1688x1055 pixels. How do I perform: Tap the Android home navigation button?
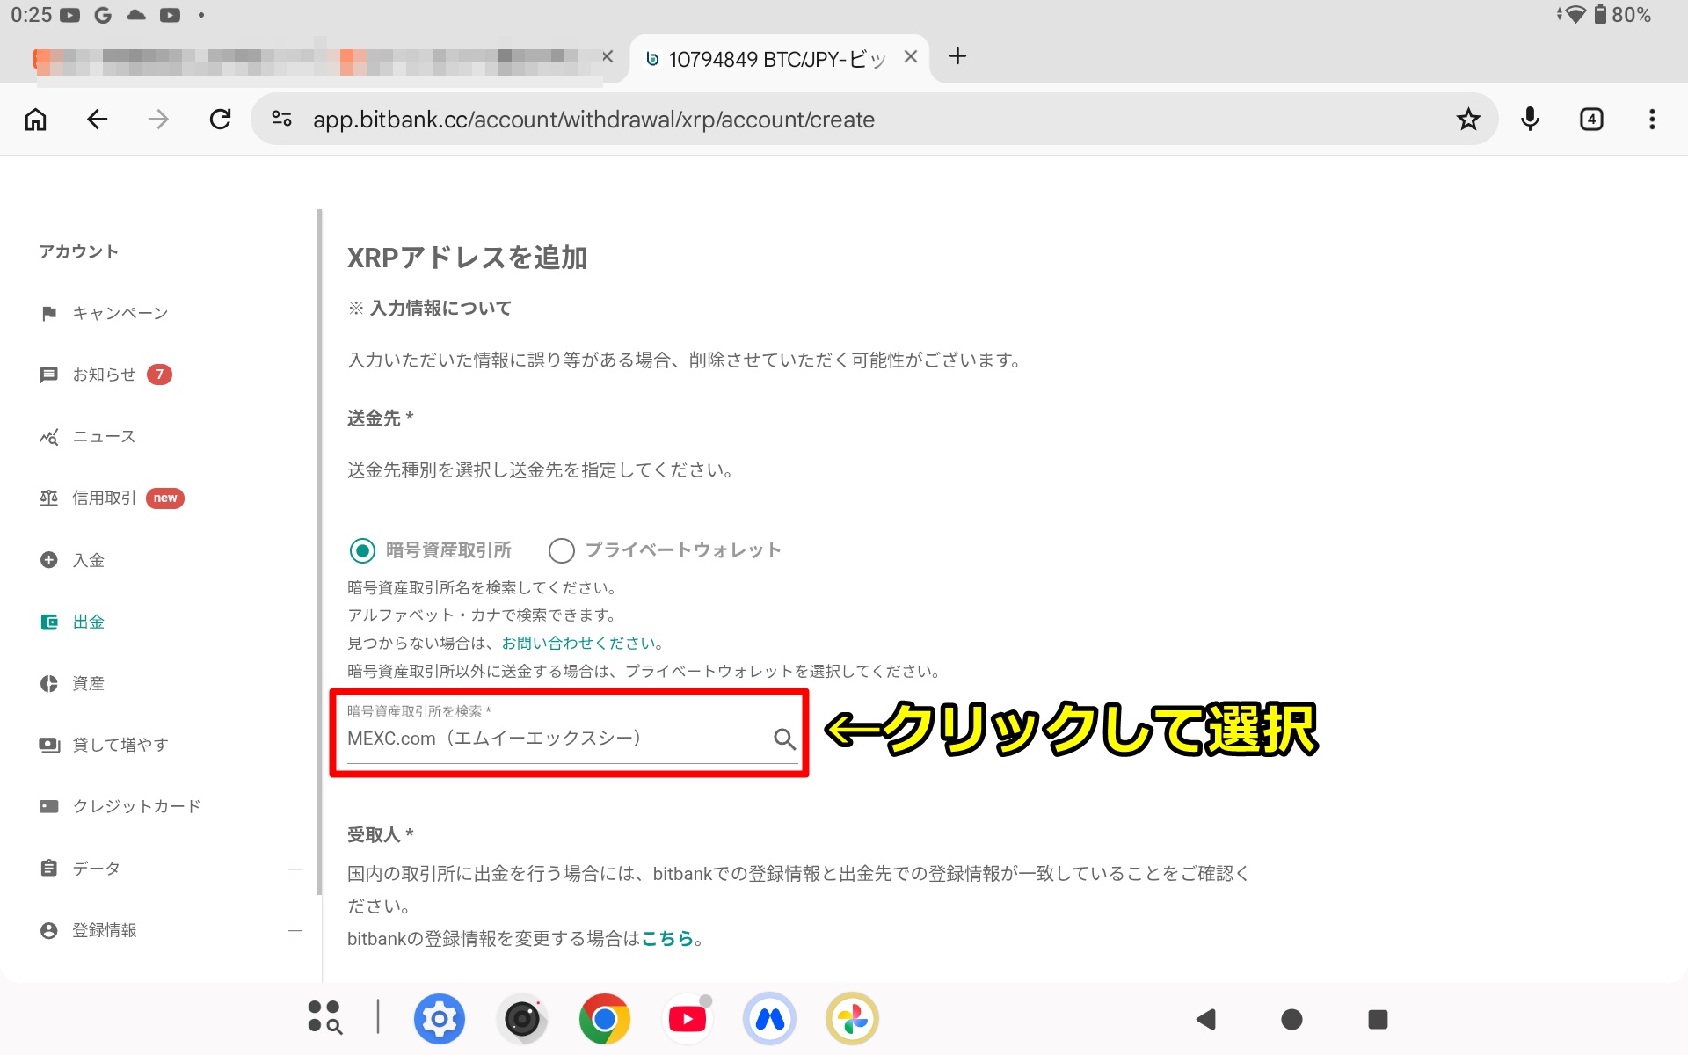[1291, 1019]
